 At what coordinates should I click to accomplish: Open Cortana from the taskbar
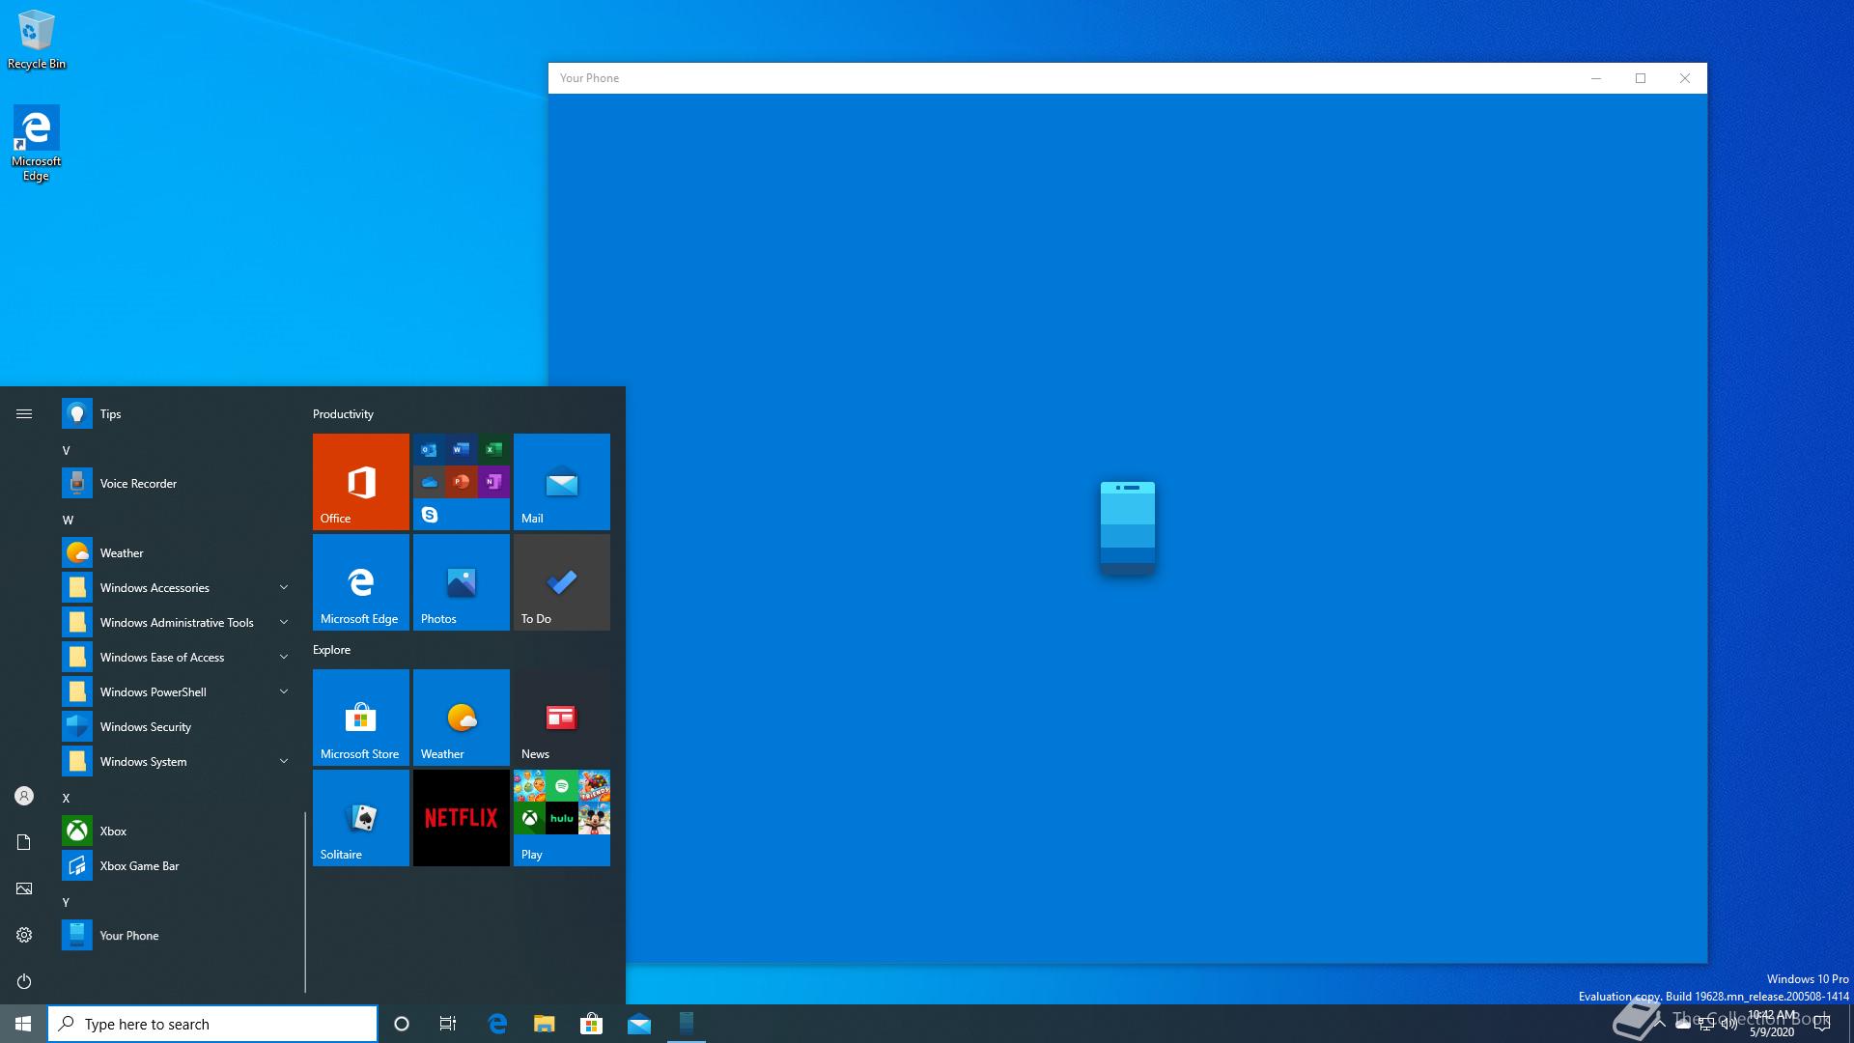point(402,1024)
